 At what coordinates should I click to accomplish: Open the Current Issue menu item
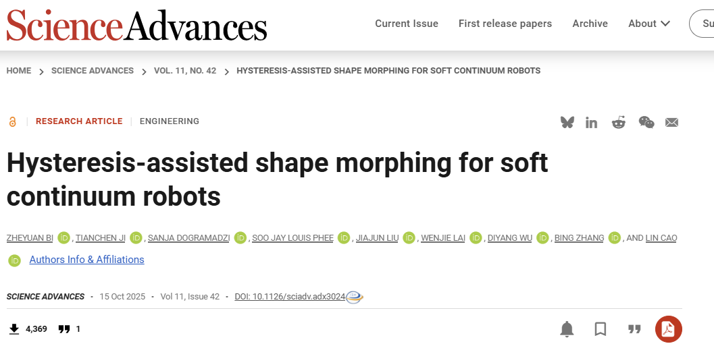[x=407, y=24]
